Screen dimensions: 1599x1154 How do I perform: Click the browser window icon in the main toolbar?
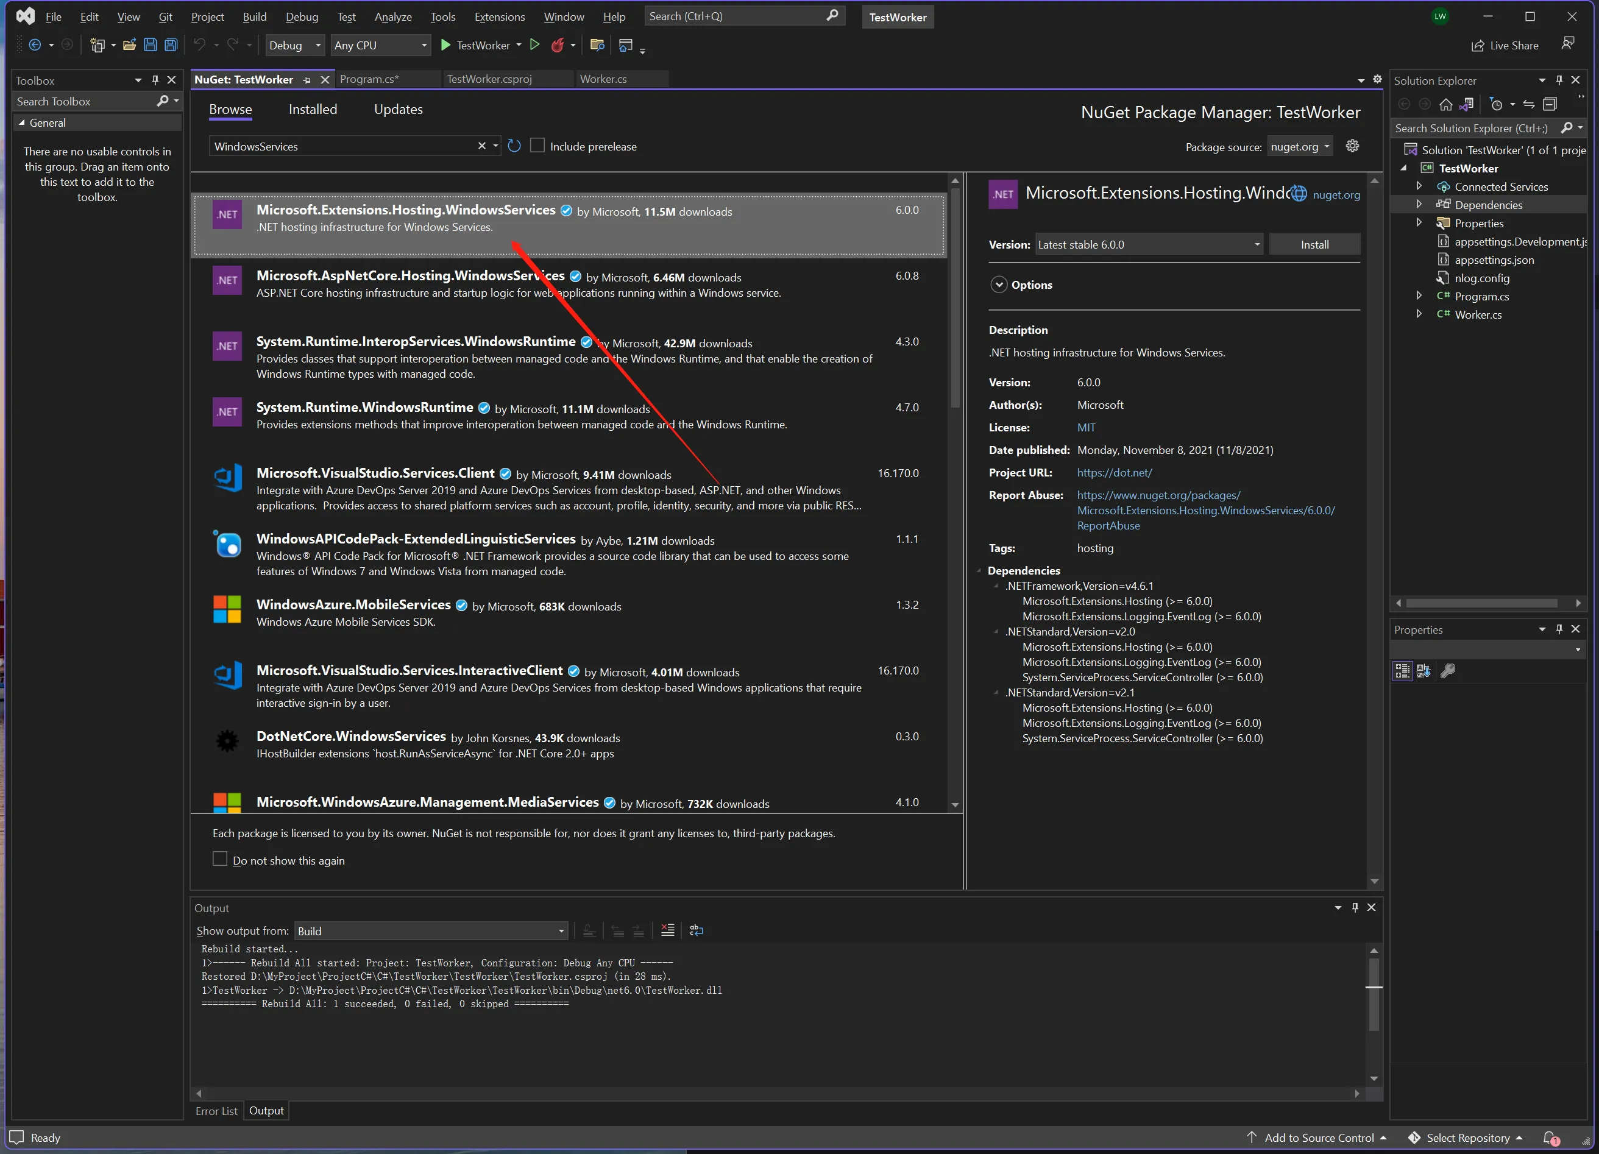pos(625,45)
